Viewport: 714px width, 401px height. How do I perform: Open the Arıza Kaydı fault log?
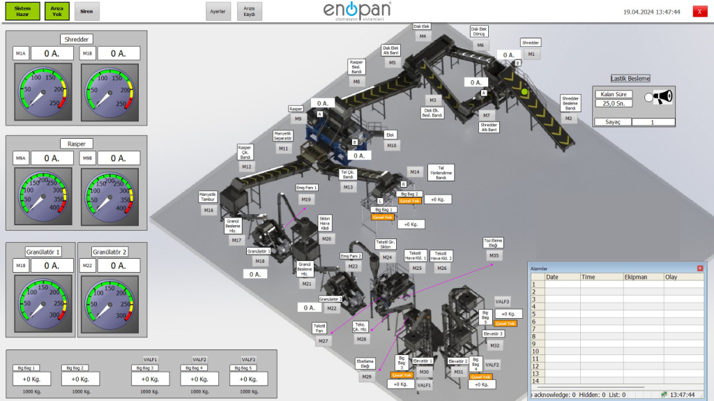(x=249, y=11)
